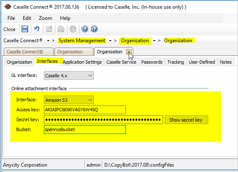238x172 pixels.
Task: Click the Bucket label
Action: (24, 129)
